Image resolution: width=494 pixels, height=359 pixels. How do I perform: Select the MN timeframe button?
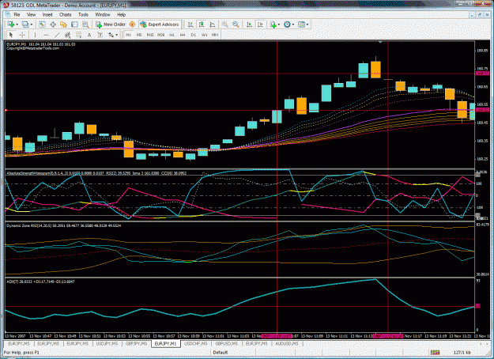pyautogui.click(x=215, y=35)
